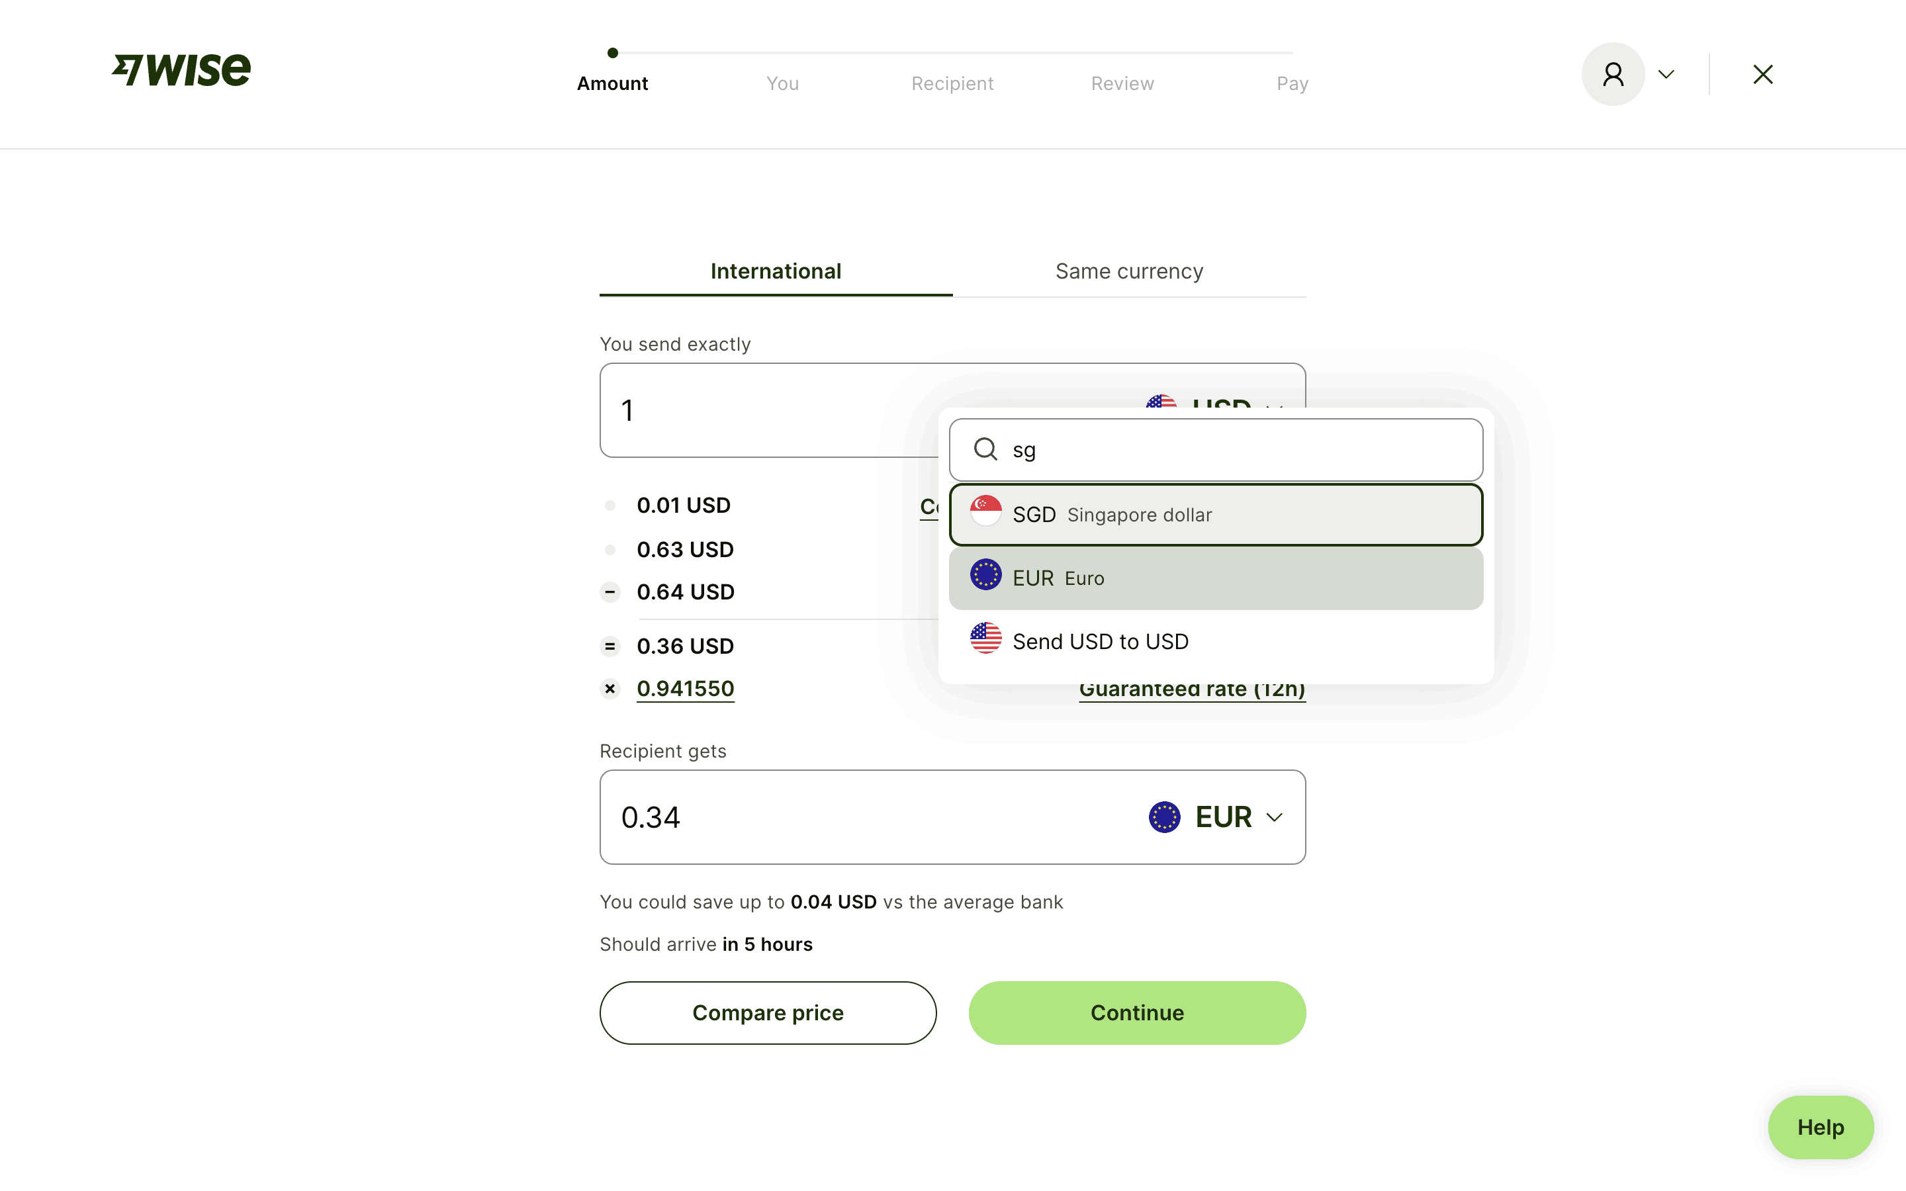Click the minus icon beside 0.64 USD
The image size is (1906, 1191).
610,592
